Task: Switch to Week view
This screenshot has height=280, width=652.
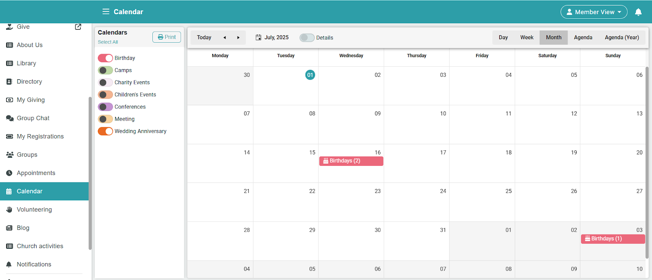Action: pos(527,37)
